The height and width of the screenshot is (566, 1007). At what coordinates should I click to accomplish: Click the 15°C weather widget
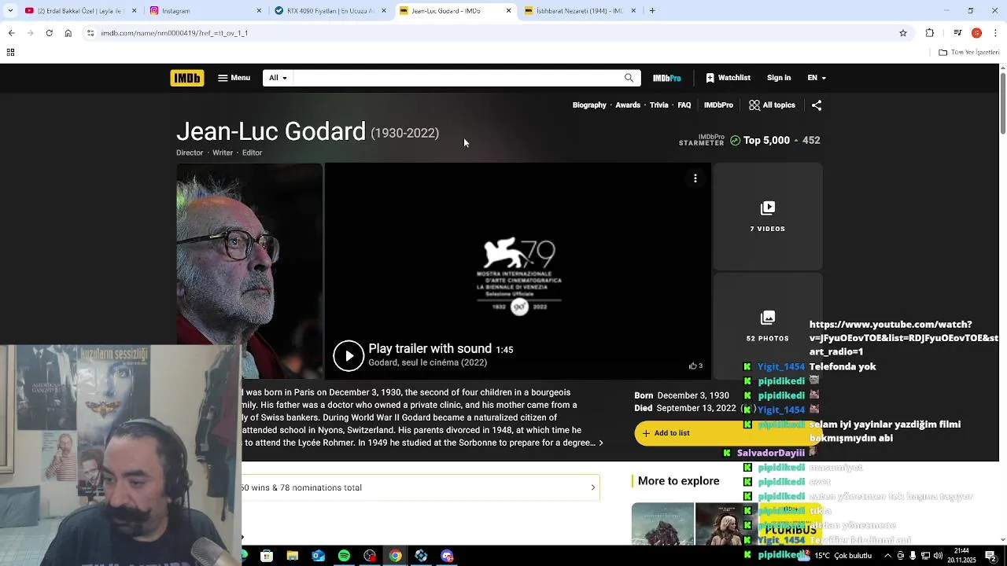(x=836, y=556)
